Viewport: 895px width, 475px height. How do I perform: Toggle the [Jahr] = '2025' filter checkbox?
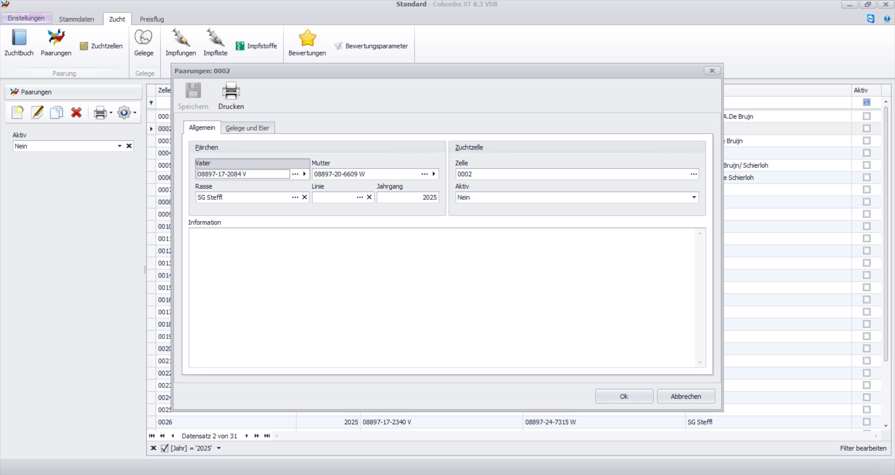point(165,448)
